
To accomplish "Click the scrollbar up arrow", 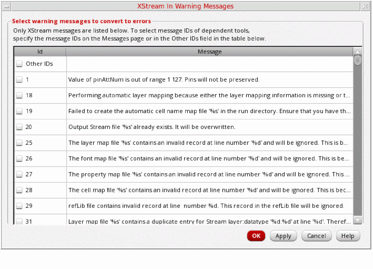I will pyautogui.click(x=358, y=51).
